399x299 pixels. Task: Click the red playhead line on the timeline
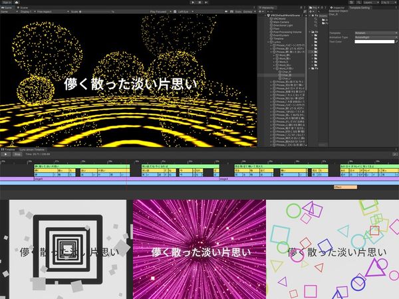[x=127, y=175]
